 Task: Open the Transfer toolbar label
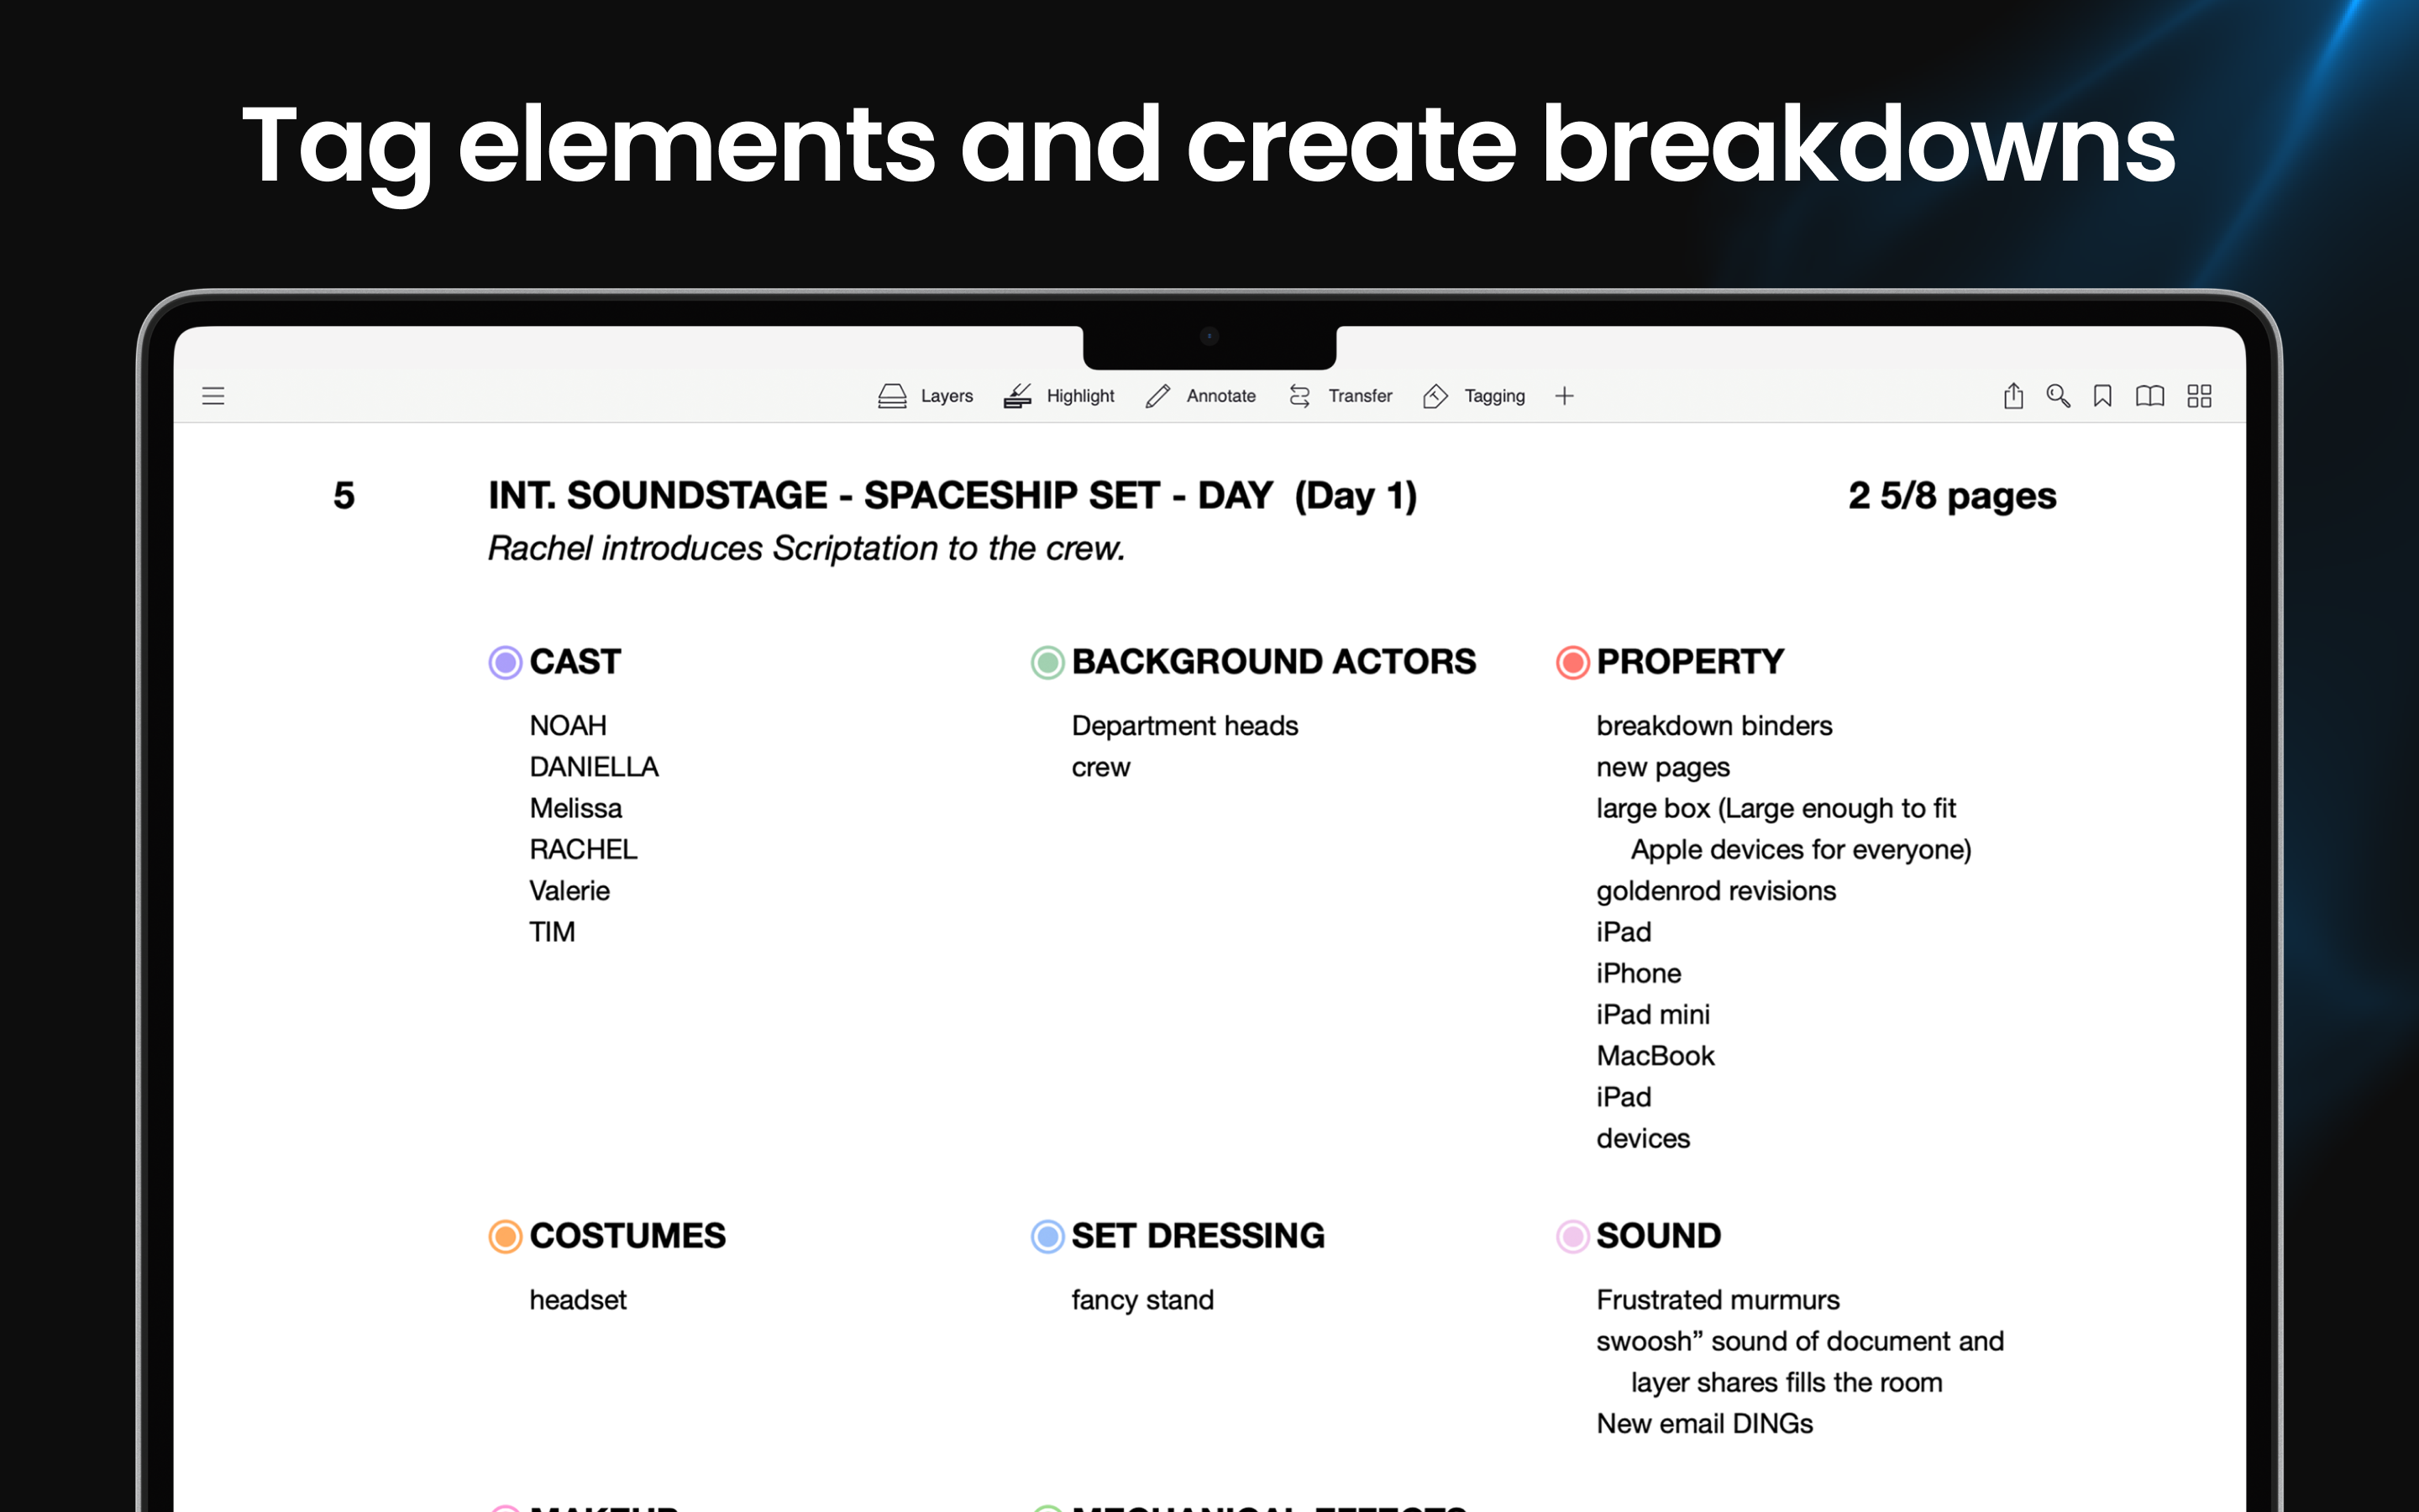(1360, 396)
